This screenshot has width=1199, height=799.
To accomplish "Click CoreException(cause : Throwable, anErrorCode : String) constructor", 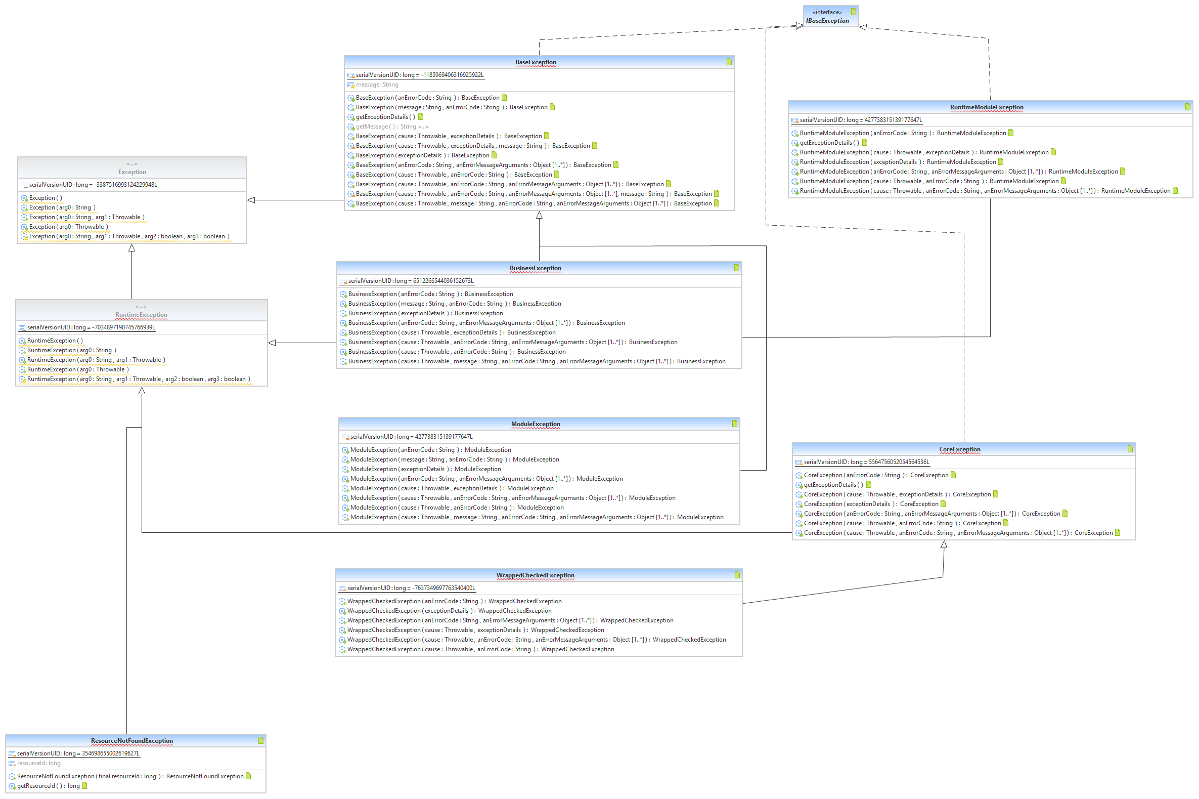I will pos(902,523).
